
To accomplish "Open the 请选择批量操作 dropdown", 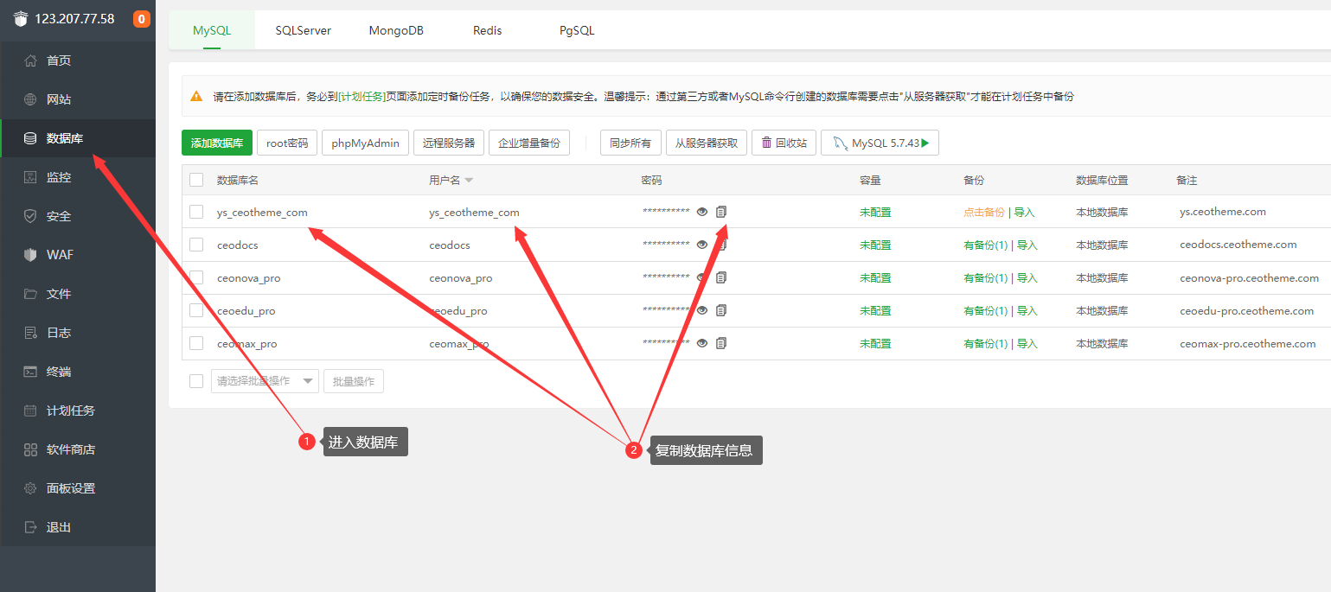I will (265, 381).
